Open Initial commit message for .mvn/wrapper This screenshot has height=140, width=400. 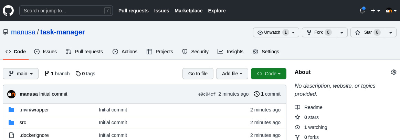coord(113,110)
